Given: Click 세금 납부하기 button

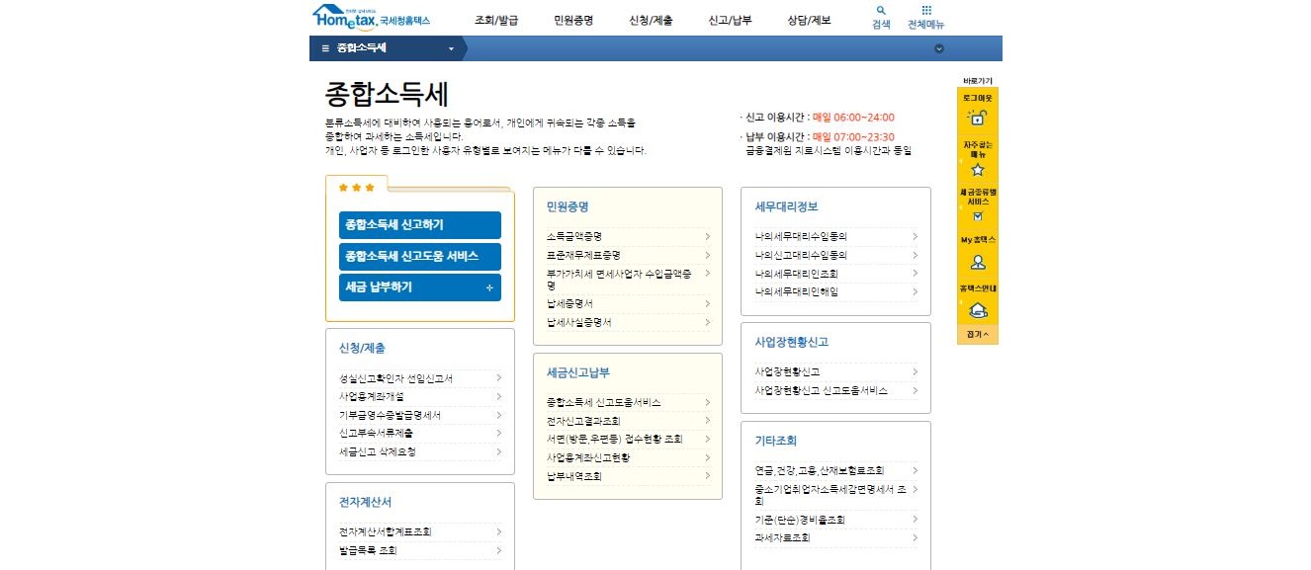Looking at the screenshot, I should (x=419, y=287).
